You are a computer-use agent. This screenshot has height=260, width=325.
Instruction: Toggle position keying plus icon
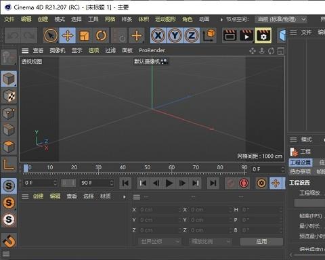[276, 183]
